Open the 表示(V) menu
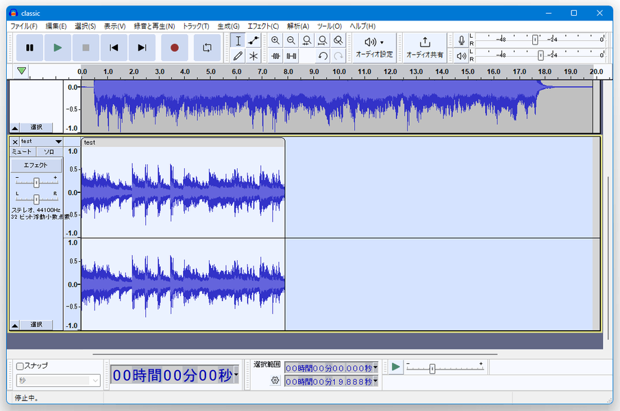The height and width of the screenshot is (411, 620). pos(114,26)
